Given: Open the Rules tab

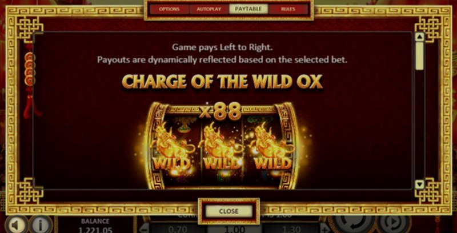Looking at the screenshot, I should click(288, 9).
